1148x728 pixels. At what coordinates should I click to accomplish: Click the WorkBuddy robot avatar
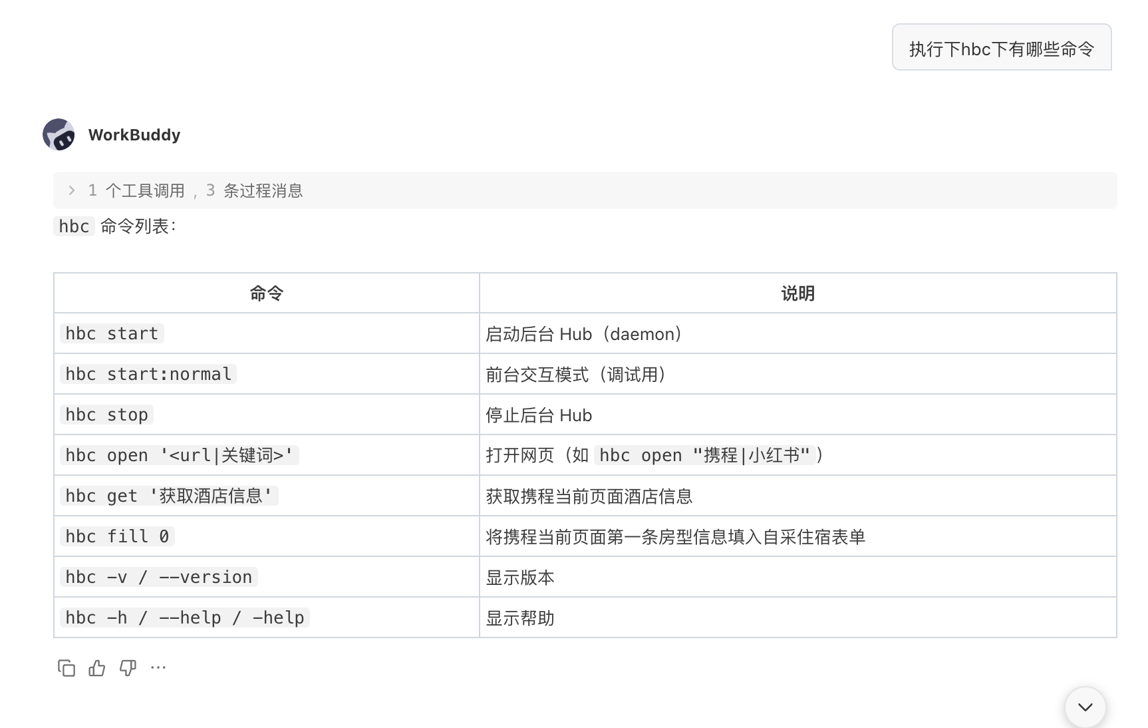[x=59, y=134]
